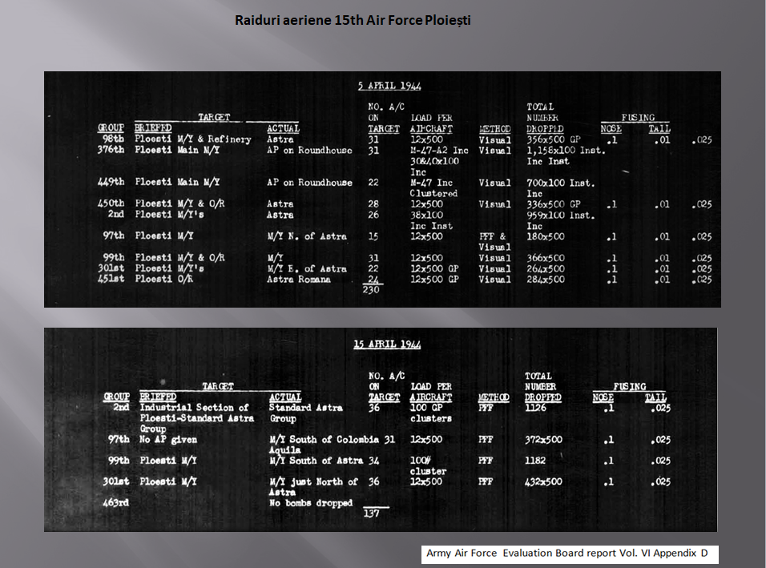Click '1126' total number dropped value

point(535,407)
